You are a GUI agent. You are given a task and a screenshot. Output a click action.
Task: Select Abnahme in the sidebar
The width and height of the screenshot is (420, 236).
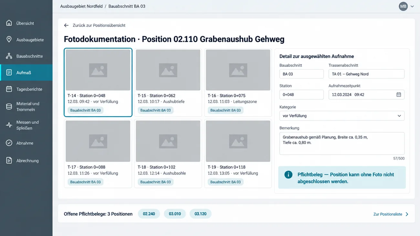pyautogui.click(x=26, y=143)
